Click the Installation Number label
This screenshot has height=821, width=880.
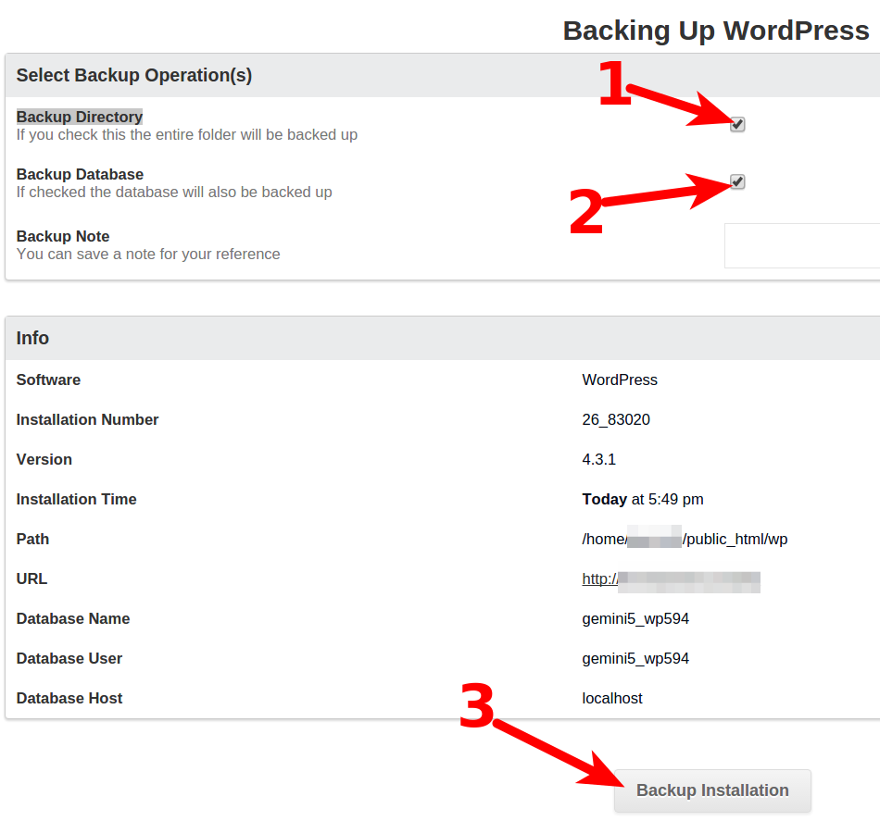pos(87,419)
